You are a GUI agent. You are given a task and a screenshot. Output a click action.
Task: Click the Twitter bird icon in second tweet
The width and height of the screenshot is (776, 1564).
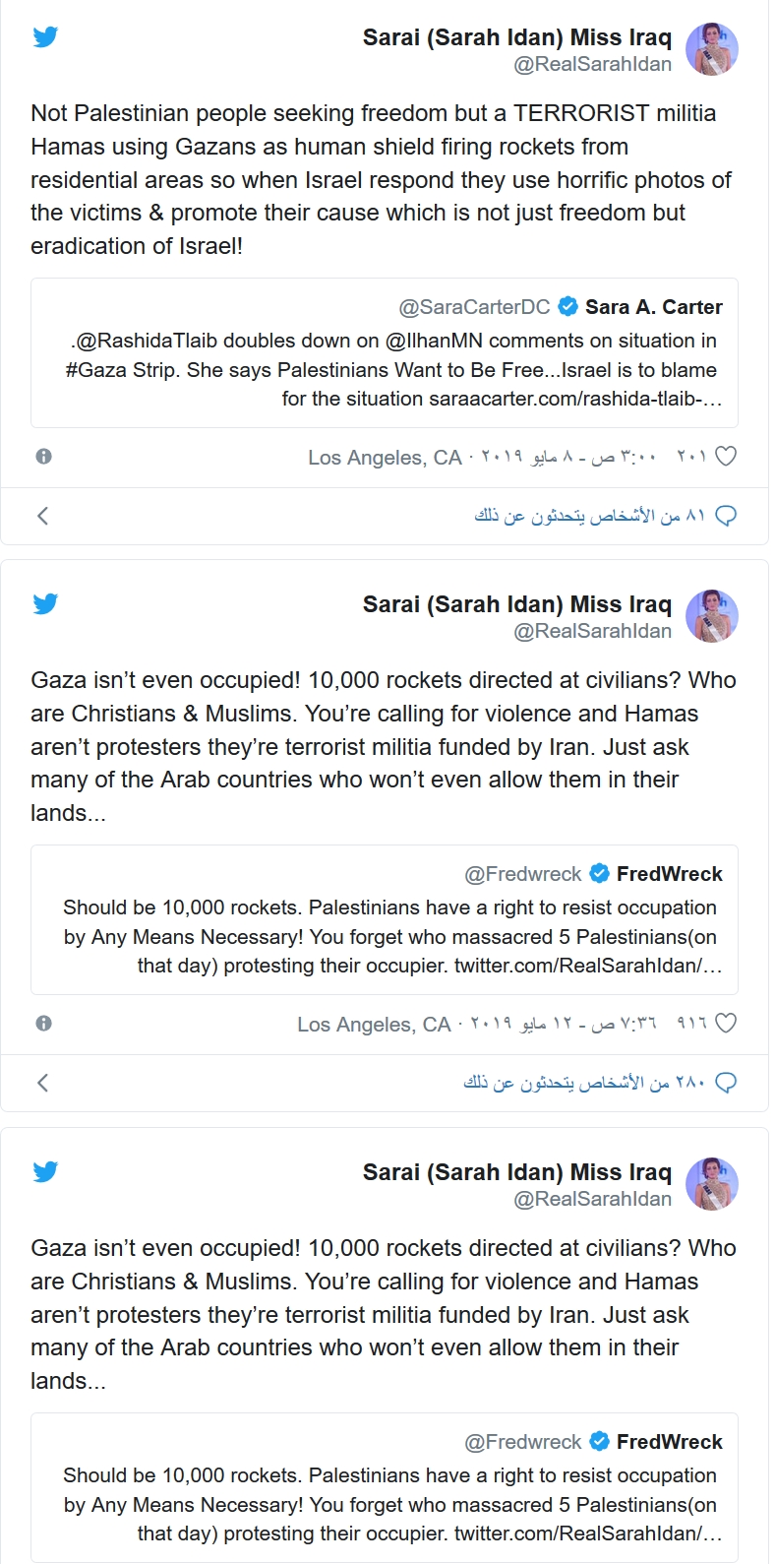pyautogui.click(x=45, y=604)
